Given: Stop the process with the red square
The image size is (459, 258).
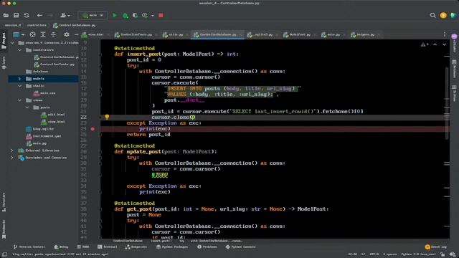Looking at the screenshot, I should point(161,15).
